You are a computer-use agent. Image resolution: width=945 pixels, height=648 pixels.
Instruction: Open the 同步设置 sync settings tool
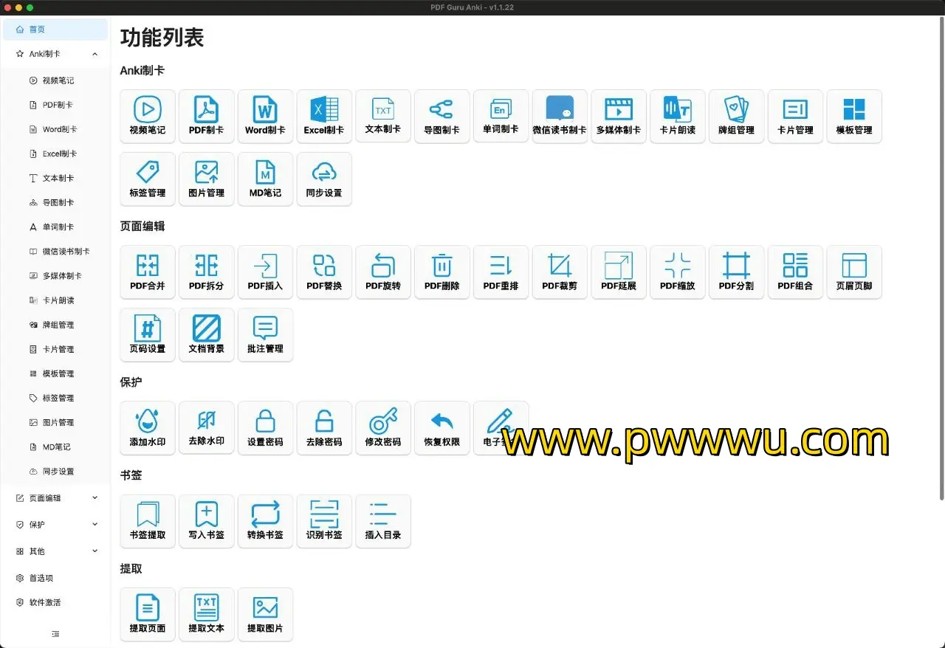pos(324,179)
